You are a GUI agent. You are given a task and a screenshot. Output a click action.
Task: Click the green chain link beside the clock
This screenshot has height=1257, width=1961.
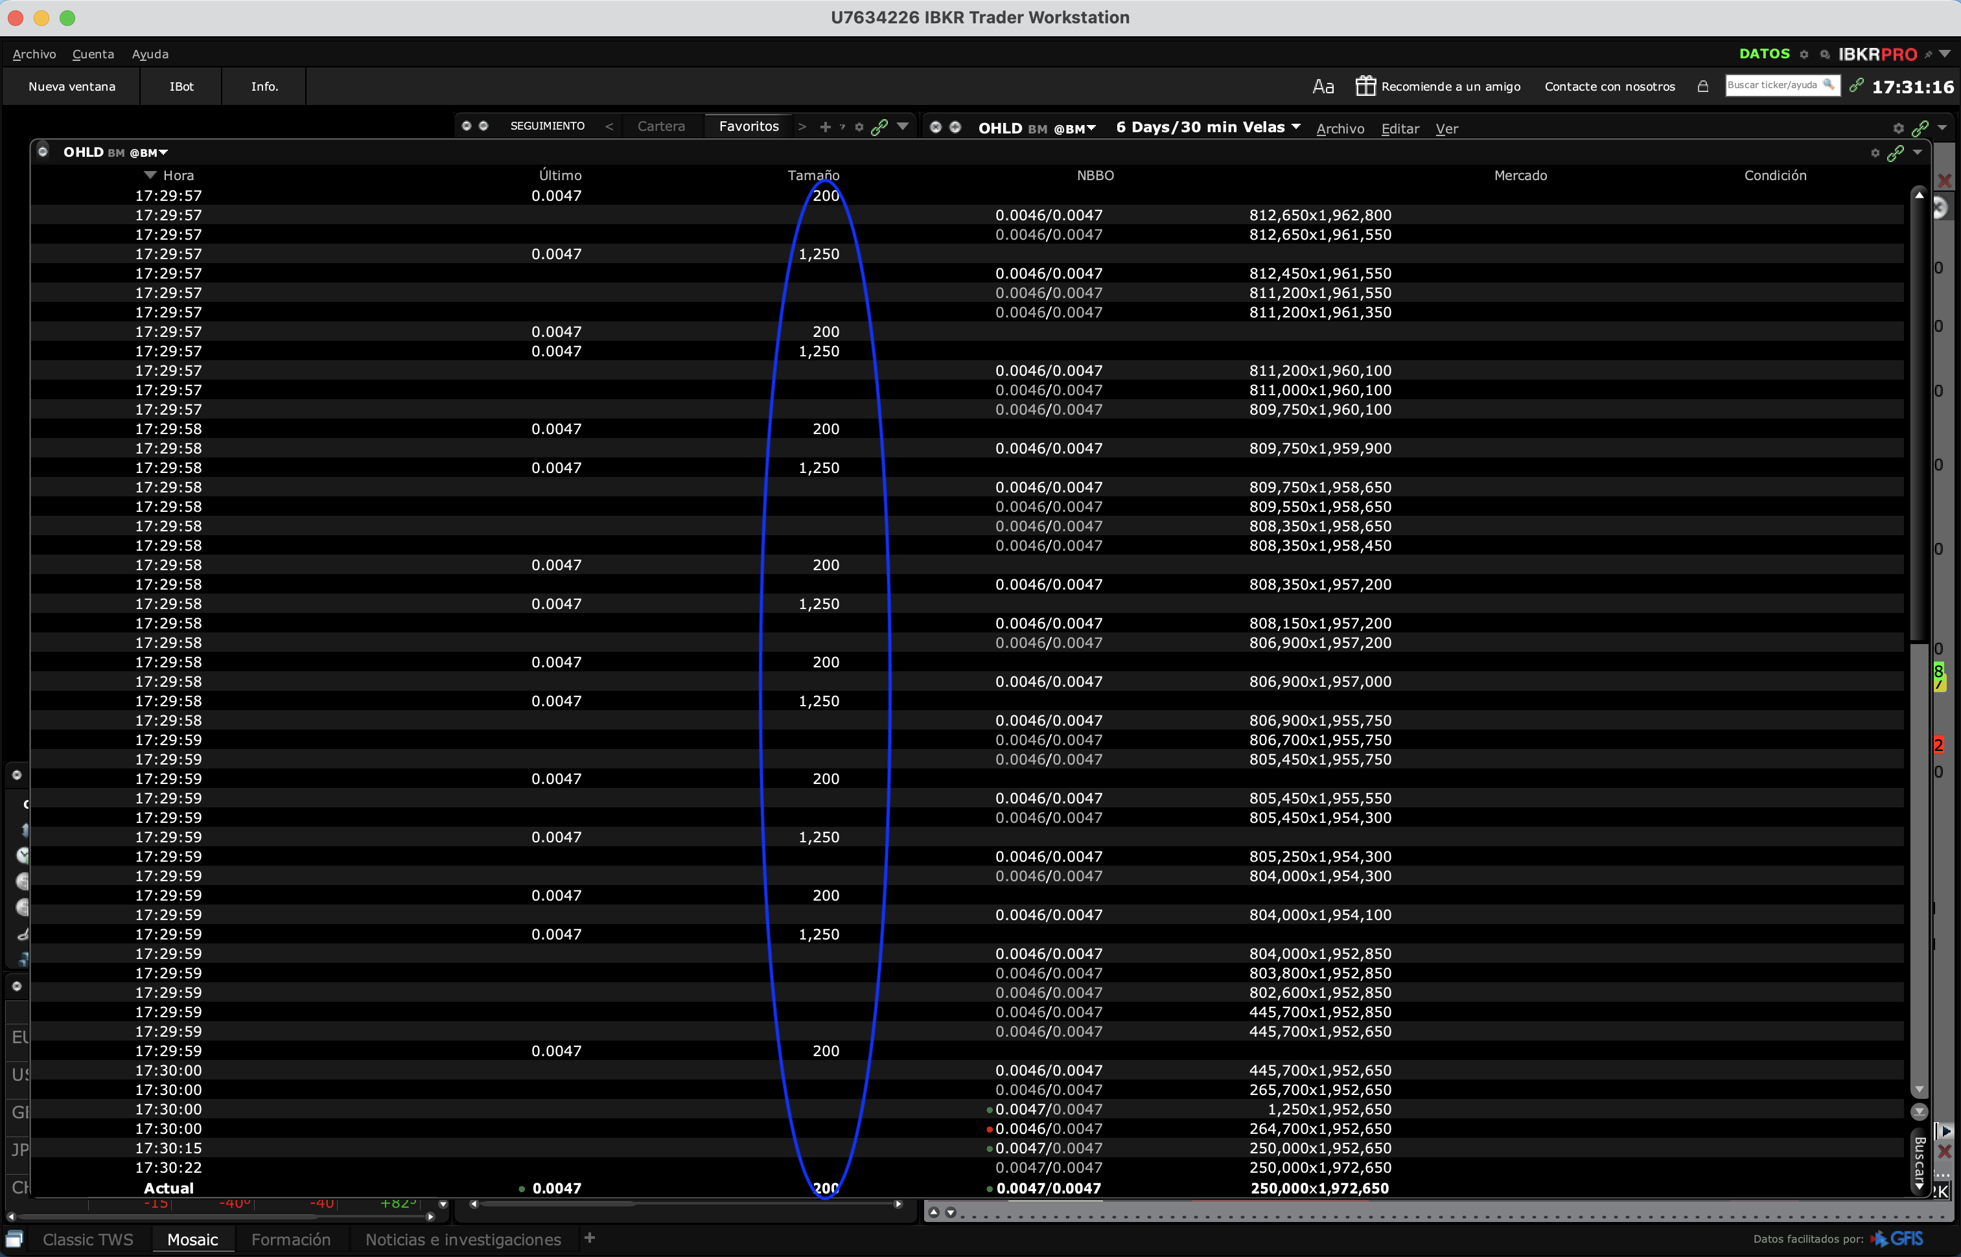(x=1857, y=85)
